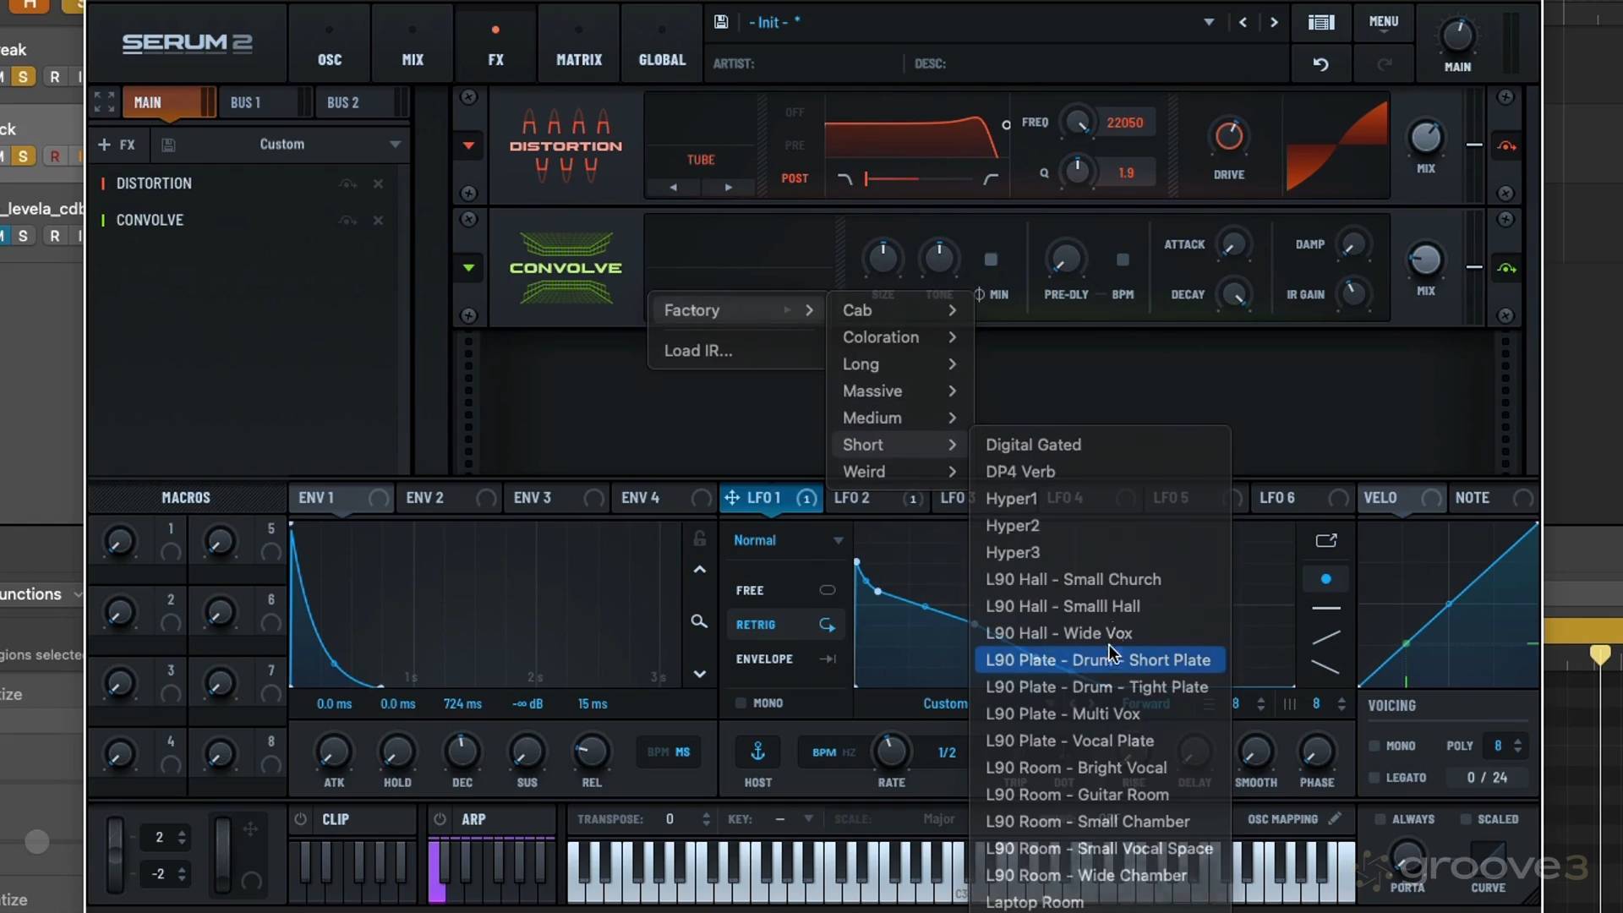Viewport: 1623px width, 913px height.
Task: Open the LFO Normal mode dropdown
Action: 788,540
